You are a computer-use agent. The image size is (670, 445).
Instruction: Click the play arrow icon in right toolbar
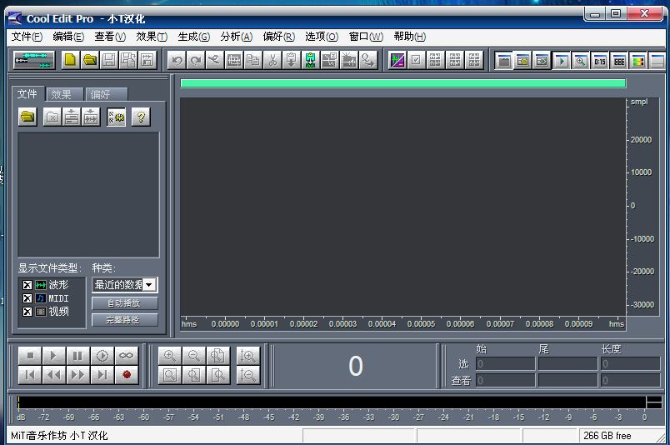tap(562, 61)
